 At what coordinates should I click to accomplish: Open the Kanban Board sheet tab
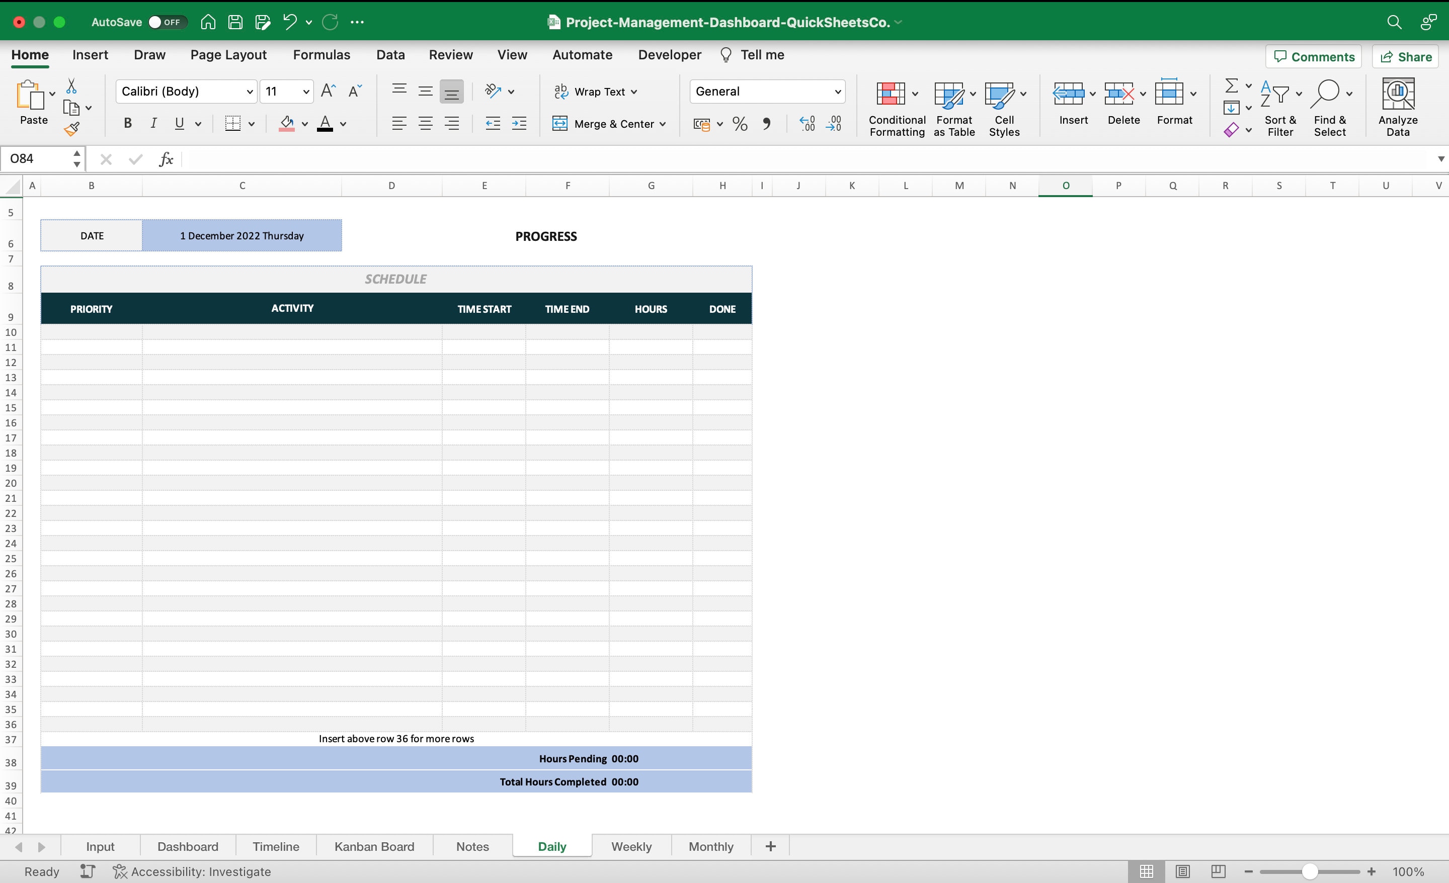[x=374, y=847]
